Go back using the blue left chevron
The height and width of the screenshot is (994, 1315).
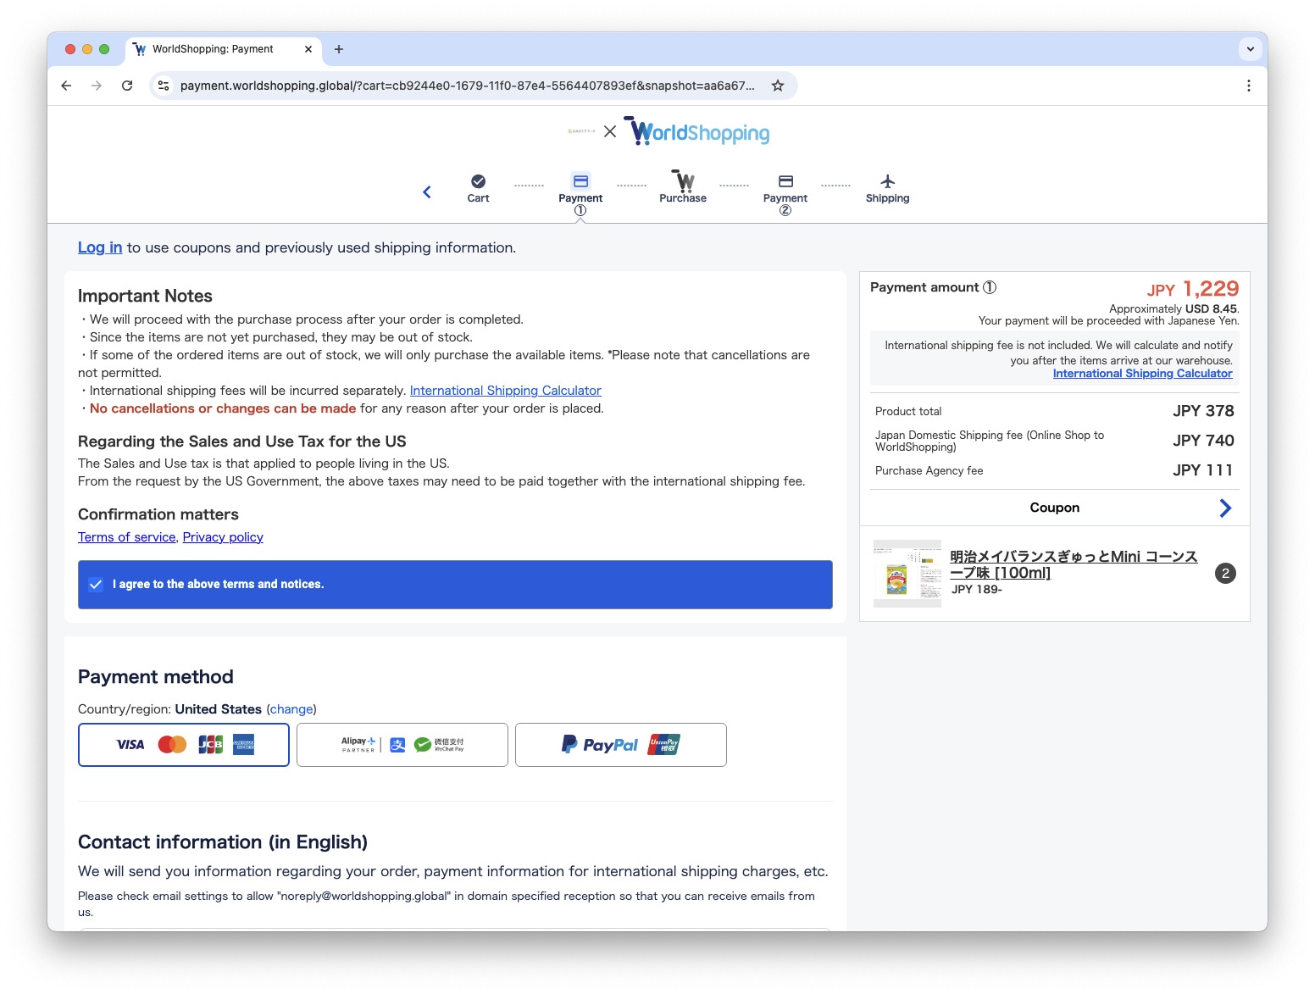coord(427,192)
